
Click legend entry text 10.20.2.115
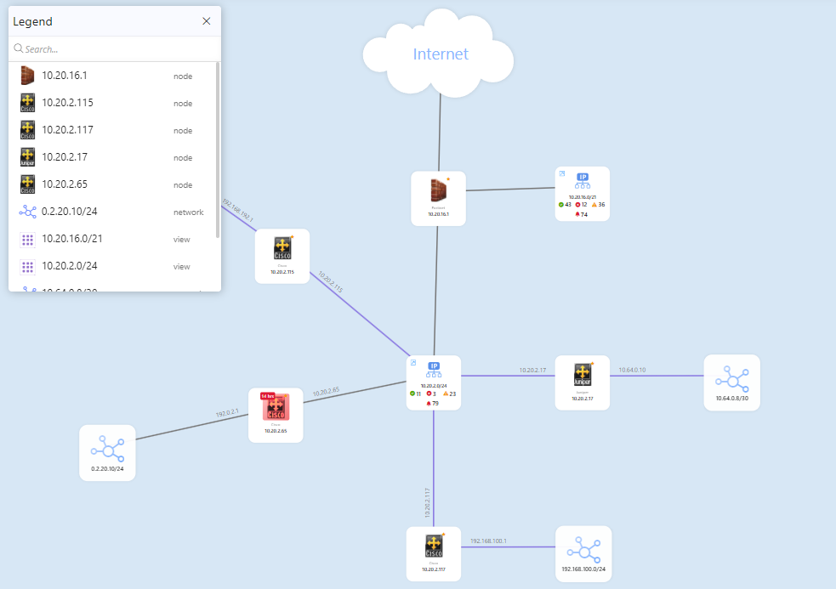pos(68,103)
